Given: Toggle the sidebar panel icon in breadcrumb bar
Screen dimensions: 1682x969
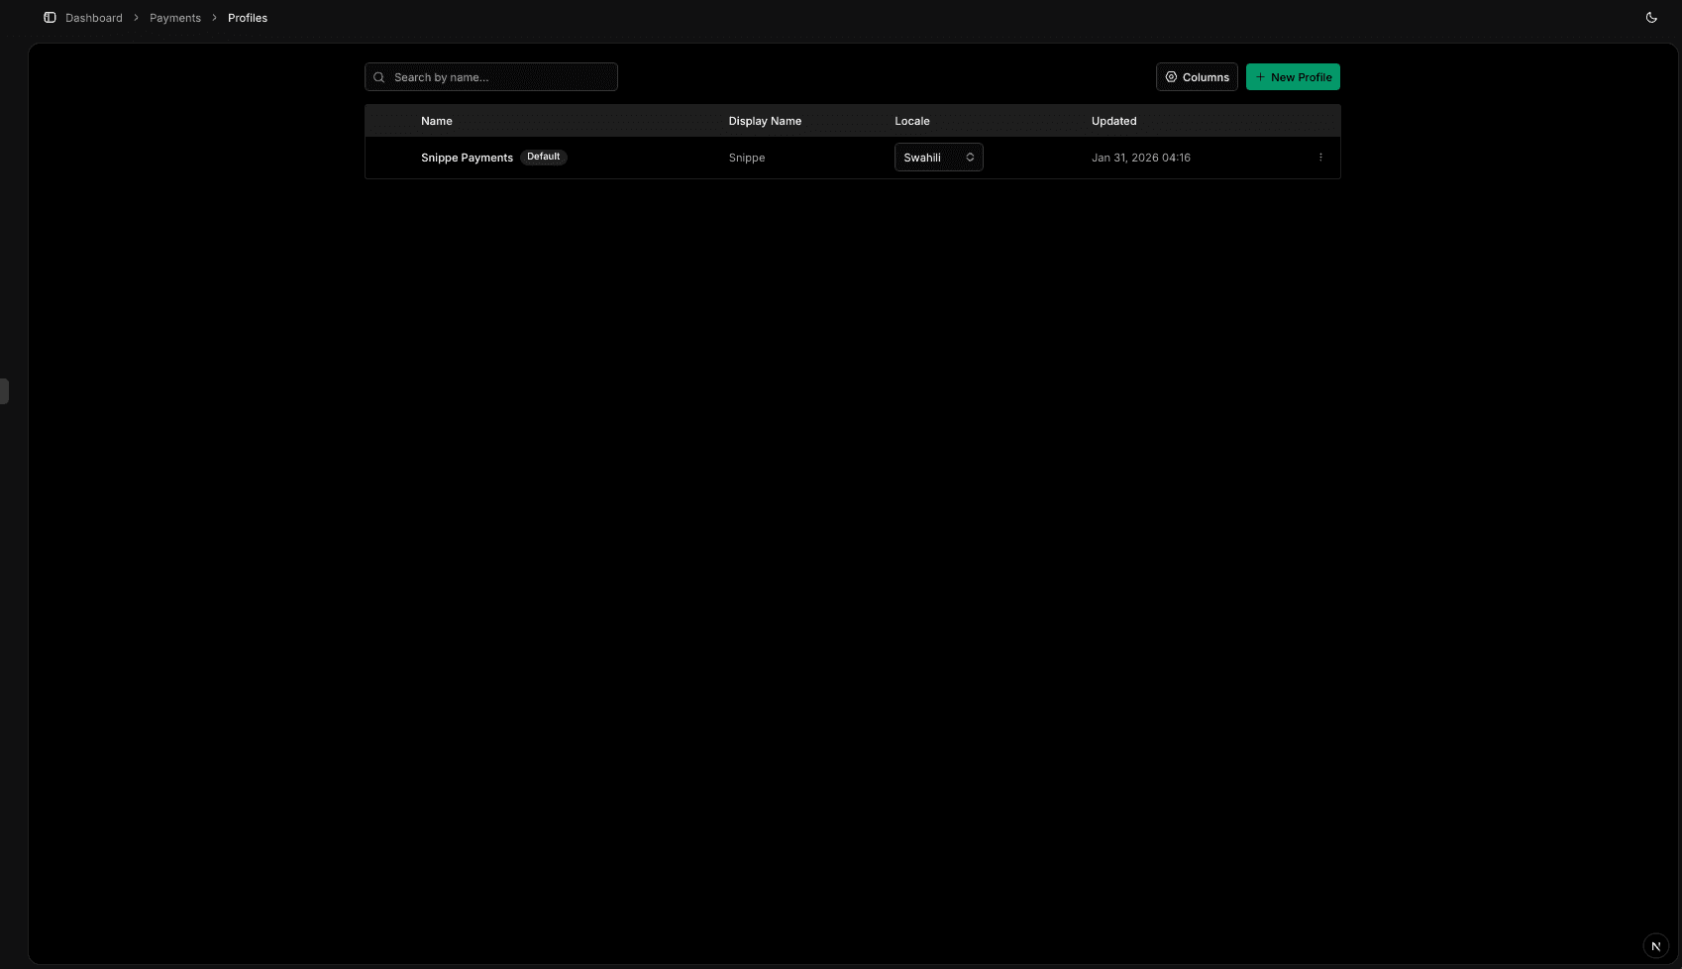Looking at the screenshot, I should 49,17.
